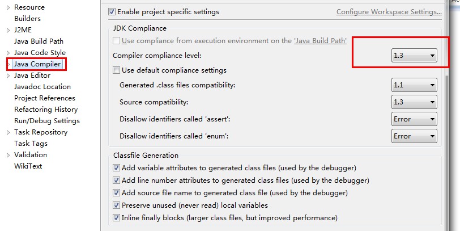Uncheck Enable project specific settings
The height and width of the screenshot is (231, 460).
coord(112,12)
